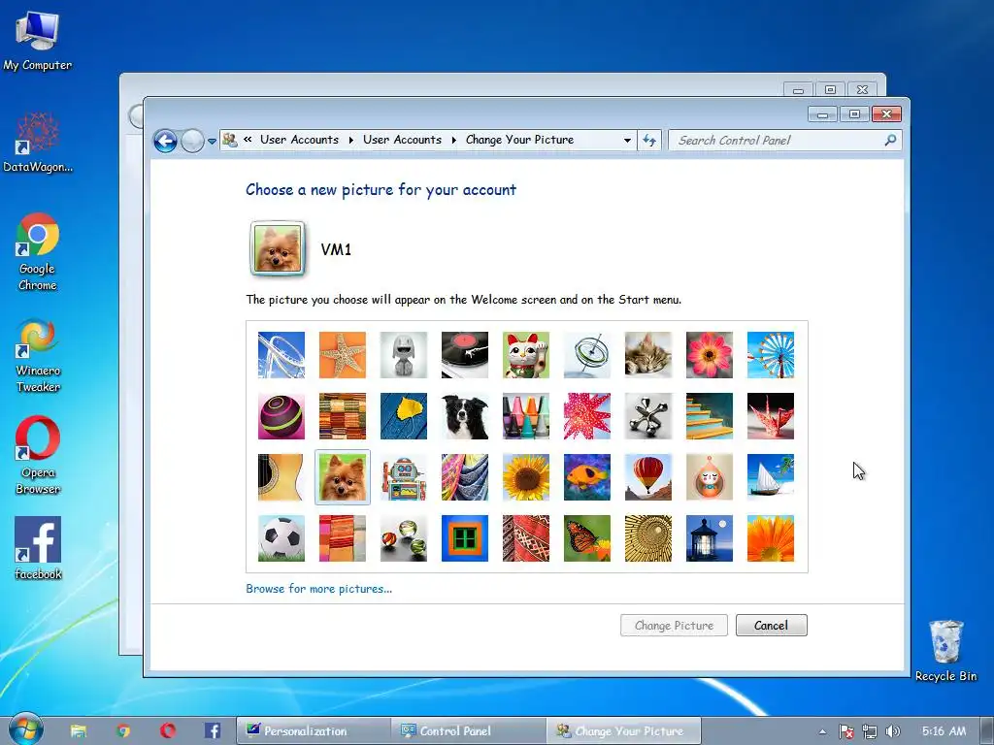Choose the toy robot picture
The width and height of the screenshot is (994, 745).
pyautogui.click(x=404, y=477)
